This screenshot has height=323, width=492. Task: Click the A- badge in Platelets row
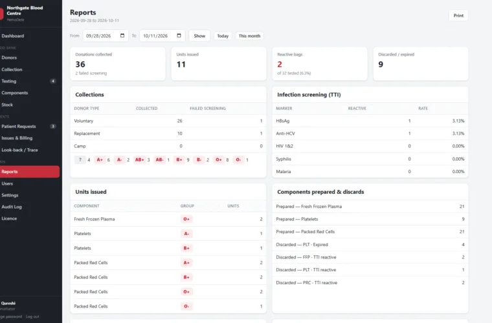tap(186, 233)
